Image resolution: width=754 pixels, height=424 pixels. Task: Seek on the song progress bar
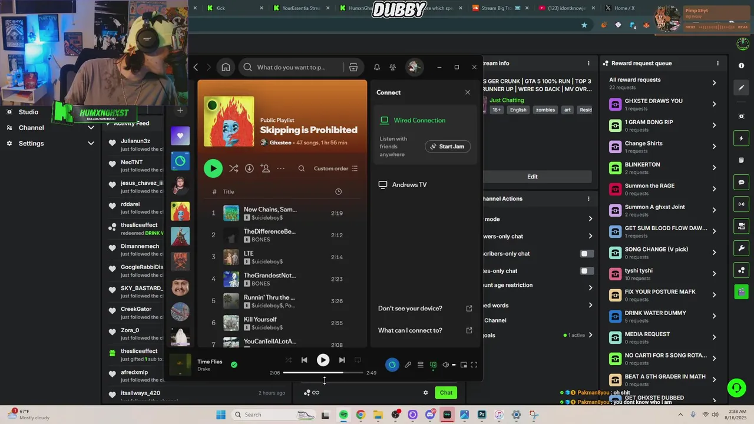click(x=323, y=372)
